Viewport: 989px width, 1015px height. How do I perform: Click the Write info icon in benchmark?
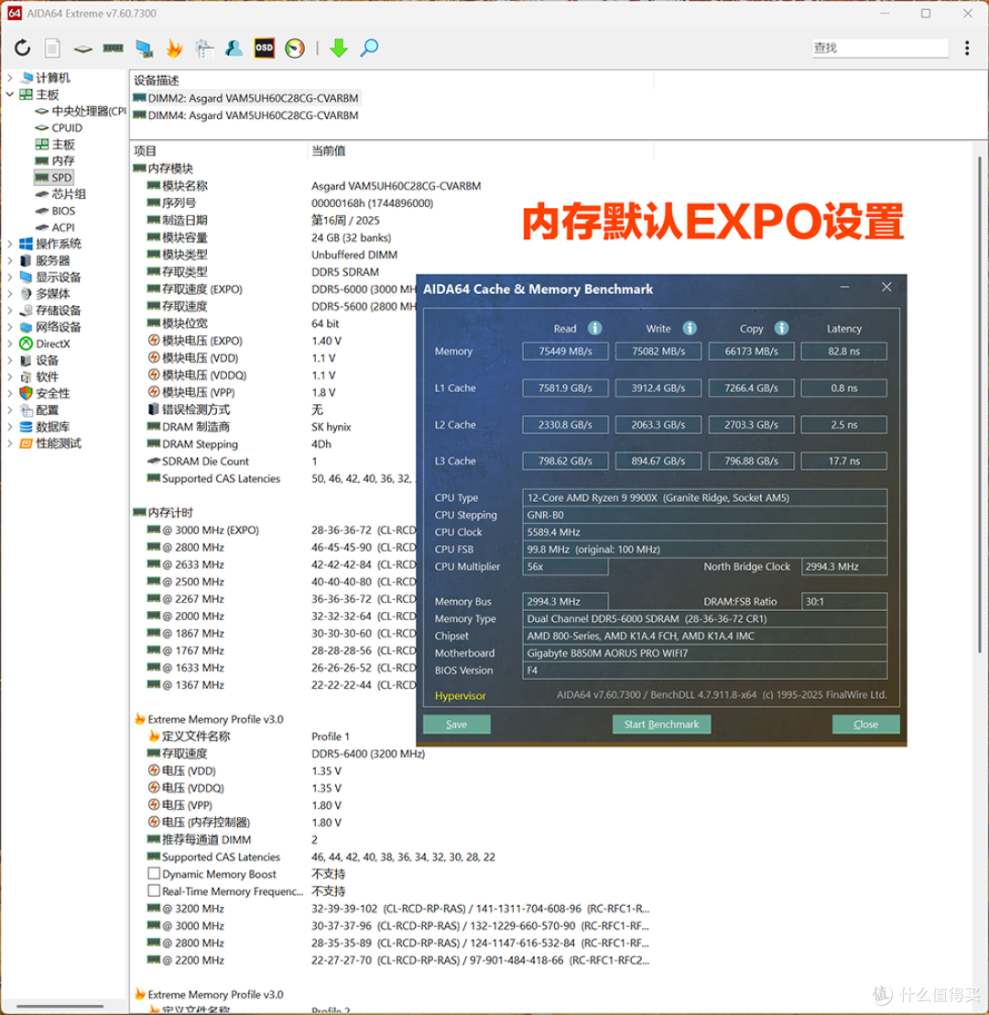click(690, 328)
